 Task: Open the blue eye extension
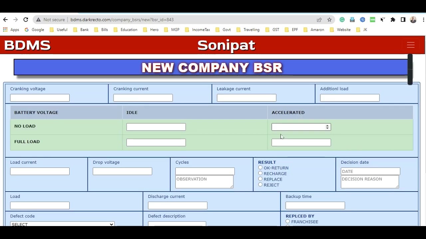[362, 20]
